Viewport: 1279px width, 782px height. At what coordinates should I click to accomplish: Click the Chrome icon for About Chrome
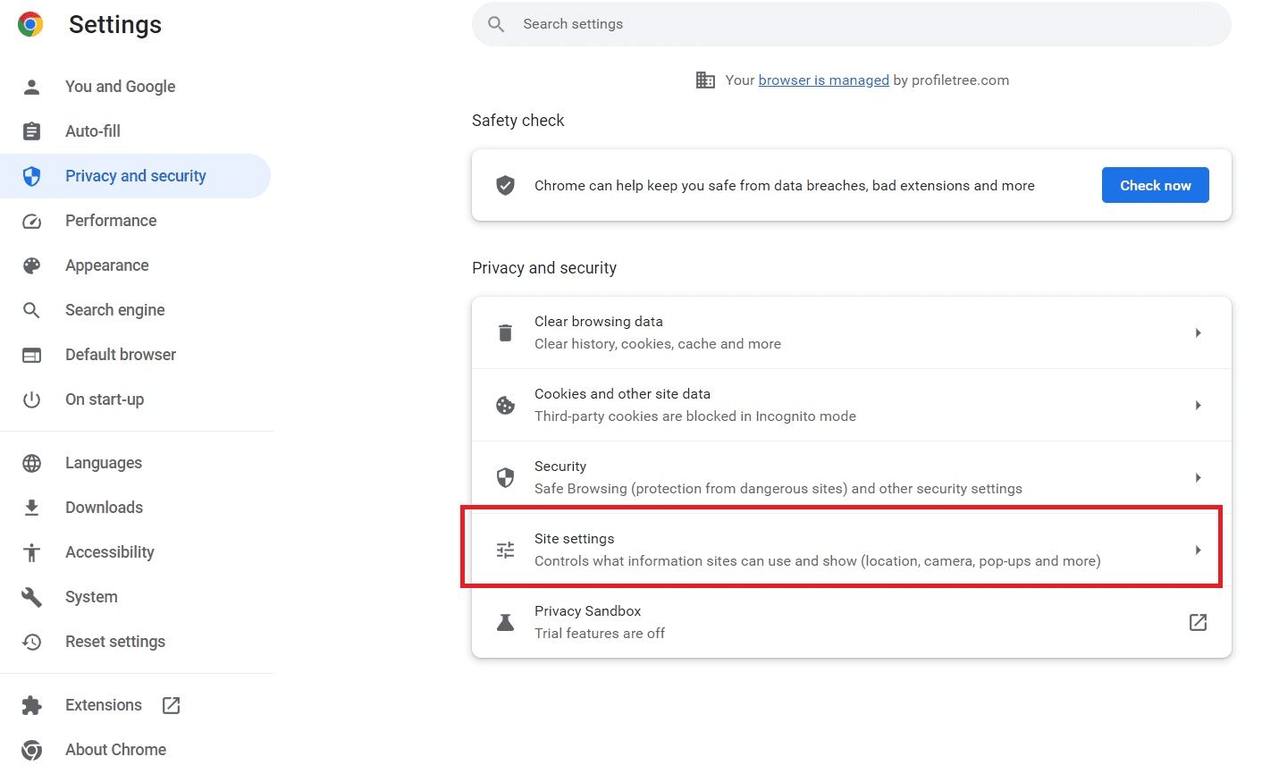tap(31, 750)
